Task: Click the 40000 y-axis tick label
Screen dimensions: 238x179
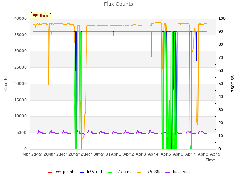Action: pyautogui.click(x=20, y=19)
